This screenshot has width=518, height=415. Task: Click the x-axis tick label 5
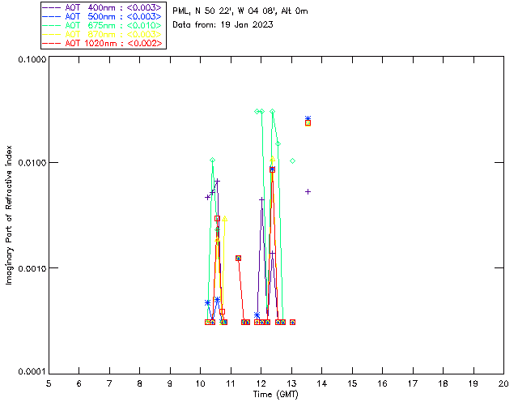pos(49,383)
